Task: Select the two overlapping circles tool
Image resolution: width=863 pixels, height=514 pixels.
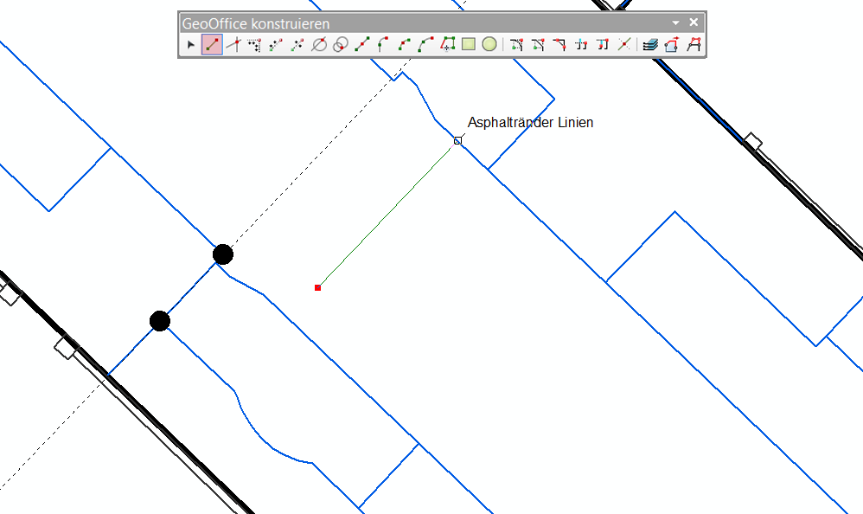Action: tap(341, 45)
